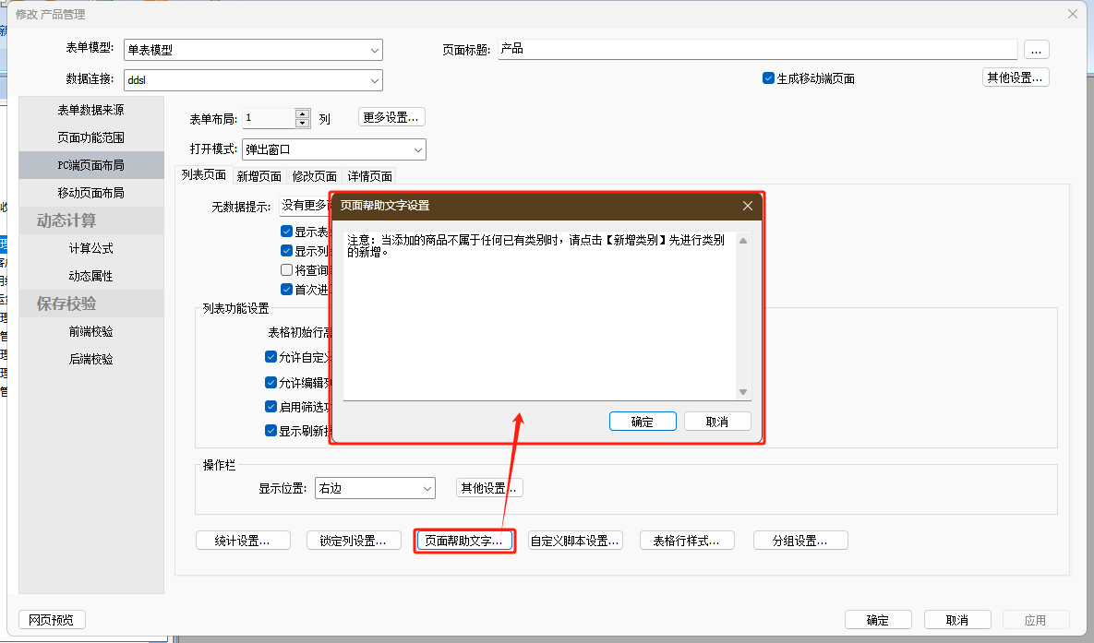
Task: Decrease 表单布局 column count with down arrow
Action: tap(302, 123)
